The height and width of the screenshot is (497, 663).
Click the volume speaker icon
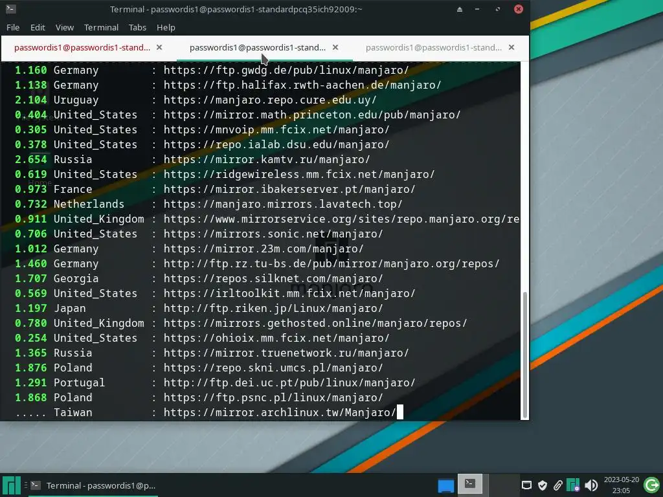(x=591, y=485)
